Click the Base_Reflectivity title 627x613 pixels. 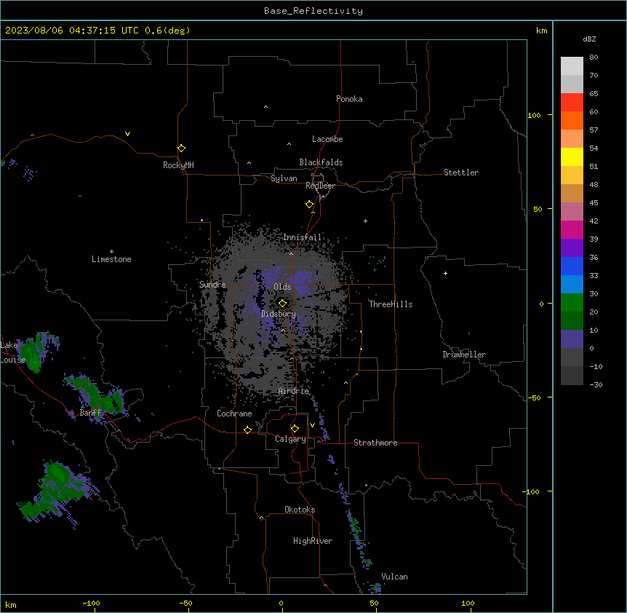tap(313, 11)
